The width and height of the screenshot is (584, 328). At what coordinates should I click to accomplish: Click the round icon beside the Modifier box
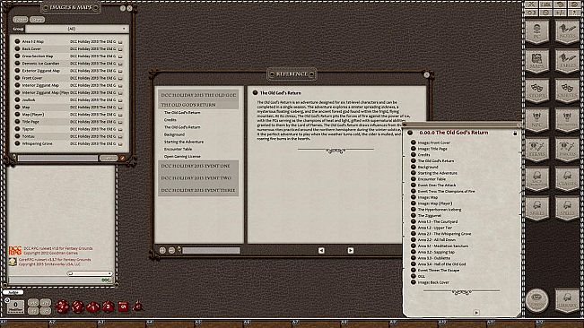(7, 300)
